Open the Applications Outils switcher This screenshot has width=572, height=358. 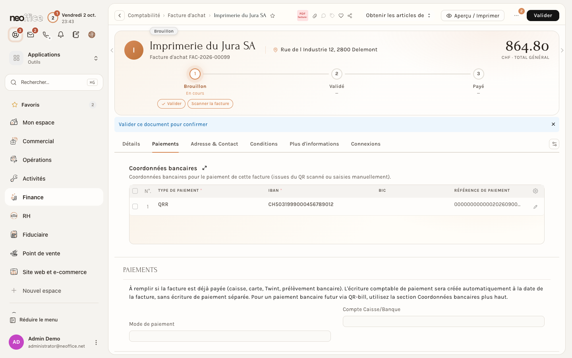pos(54,58)
